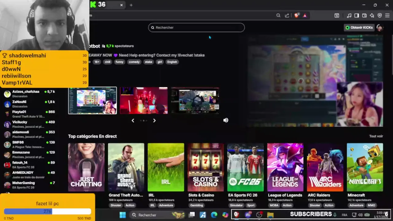Screen dimensions: 393x221
Task: Open the Windows Start button
Action: tap(123, 215)
